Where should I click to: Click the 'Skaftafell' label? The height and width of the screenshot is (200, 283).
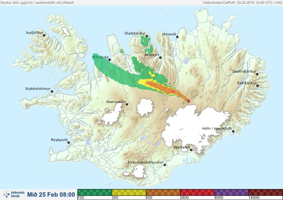pyautogui.click(x=181, y=147)
